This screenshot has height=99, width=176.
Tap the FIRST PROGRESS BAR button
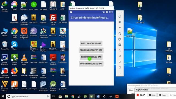[91, 43]
